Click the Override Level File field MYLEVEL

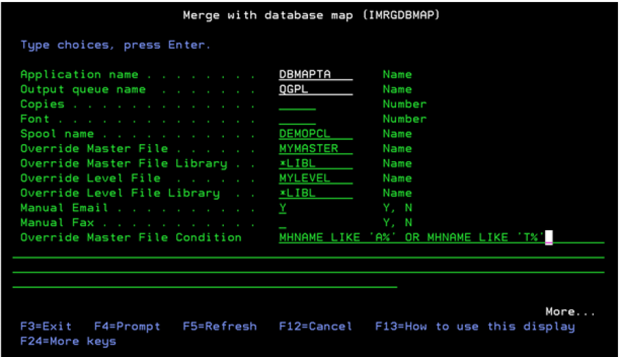click(x=315, y=178)
